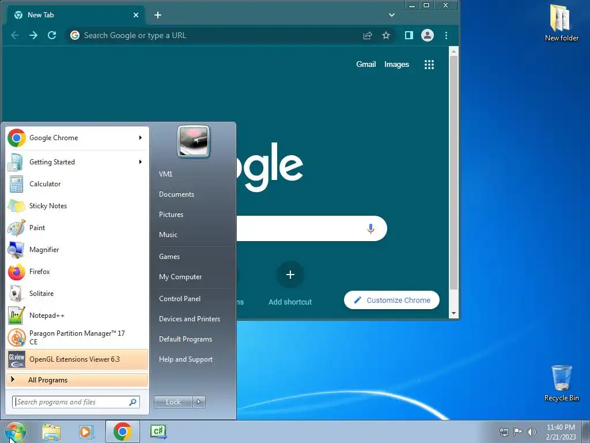590x443 pixels.
Task: Bookmark this tab with star icon
Action: point(386,35)
